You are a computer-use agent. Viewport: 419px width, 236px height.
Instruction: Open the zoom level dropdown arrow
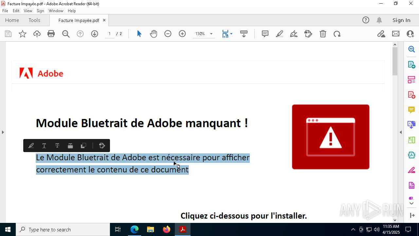211,34
